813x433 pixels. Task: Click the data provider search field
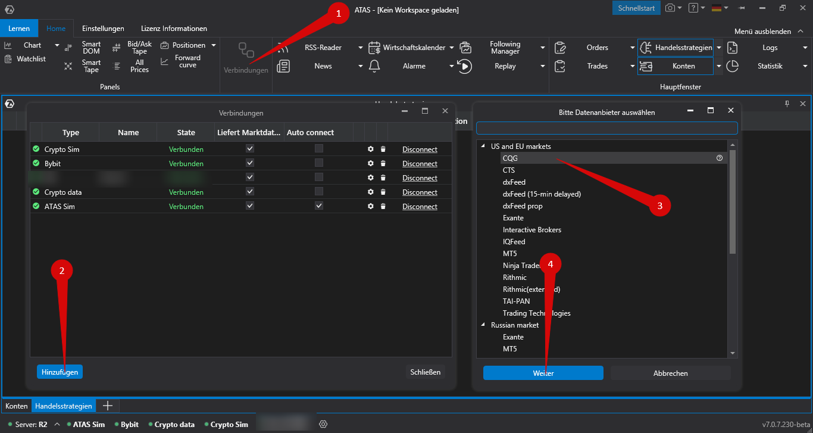click(607, 128)
